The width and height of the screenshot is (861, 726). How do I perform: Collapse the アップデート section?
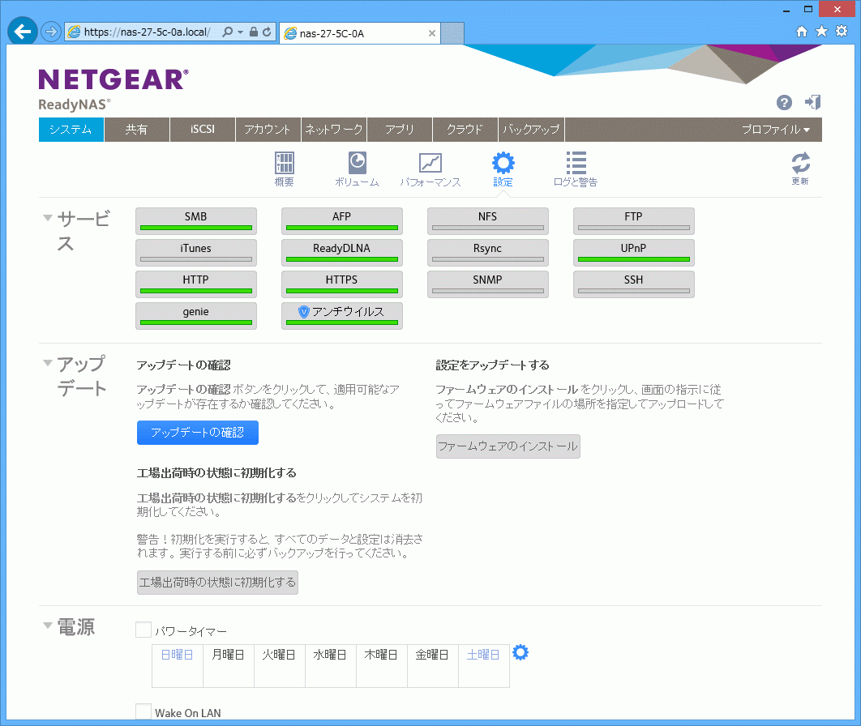(48, 362)
